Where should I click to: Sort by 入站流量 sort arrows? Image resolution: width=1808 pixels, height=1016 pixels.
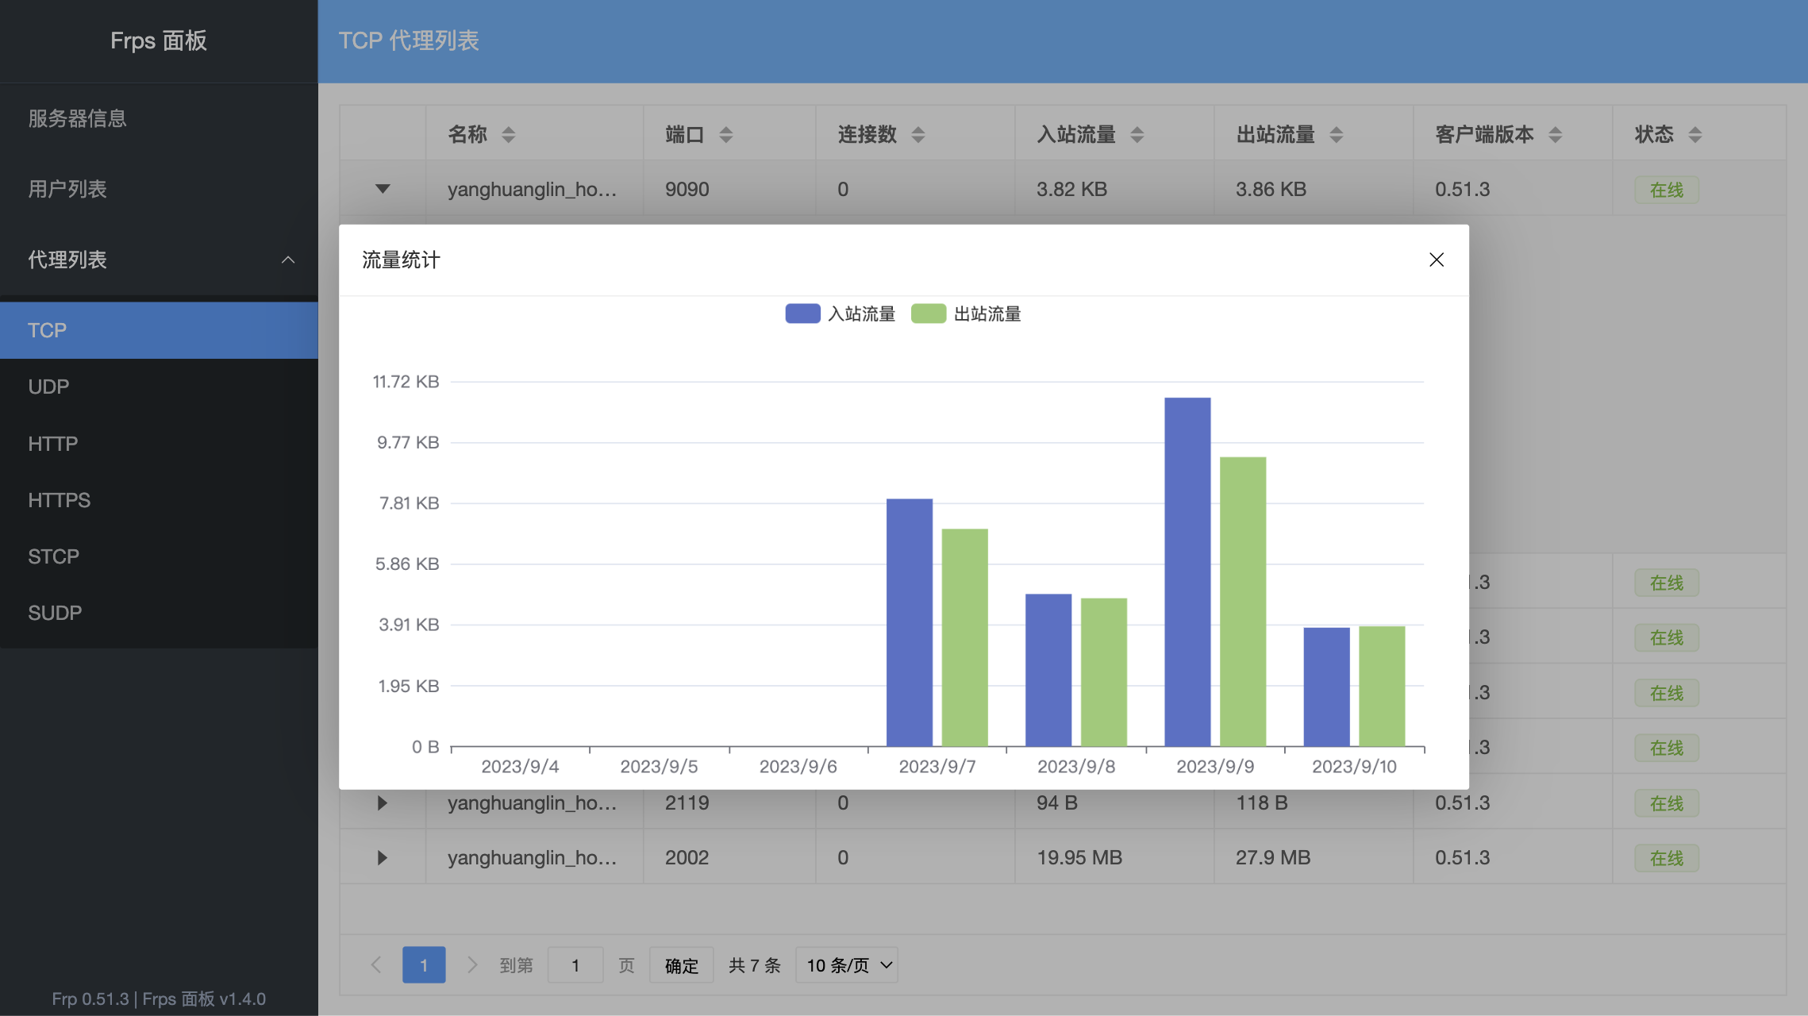click(1137, 135)
